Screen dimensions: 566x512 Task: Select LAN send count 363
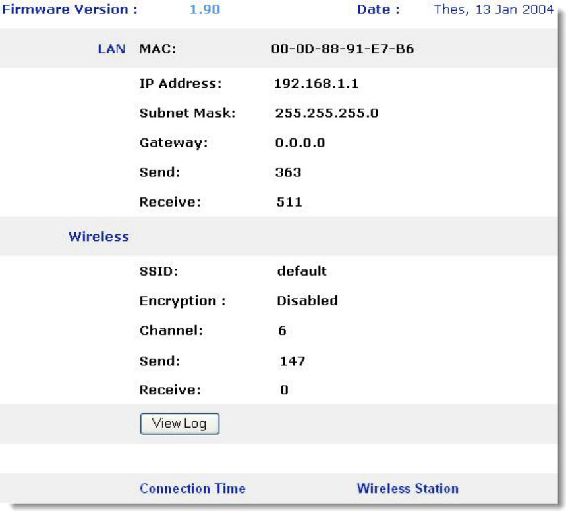click(288, 172)
